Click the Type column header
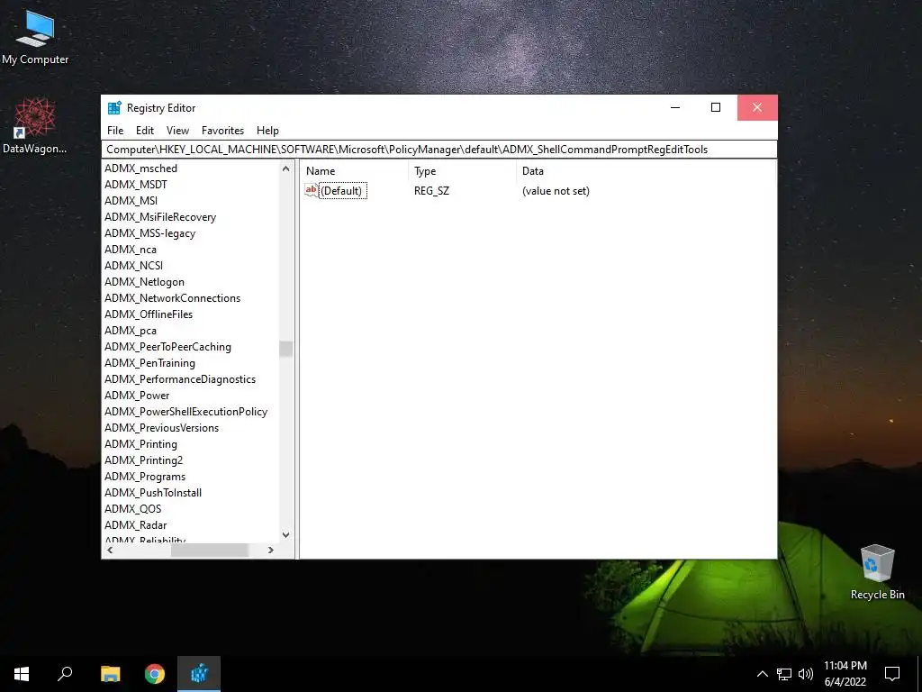The width and height of the screenshot is (922, 692). tap(462, 171)
